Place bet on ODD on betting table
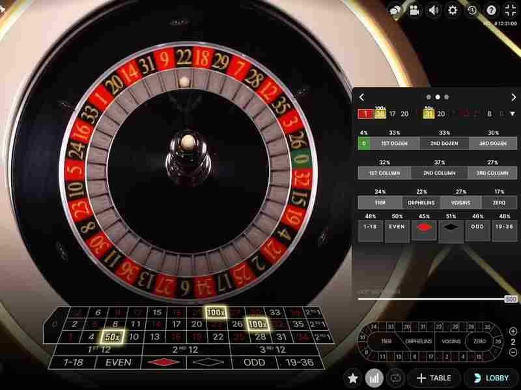 [254, 363]
